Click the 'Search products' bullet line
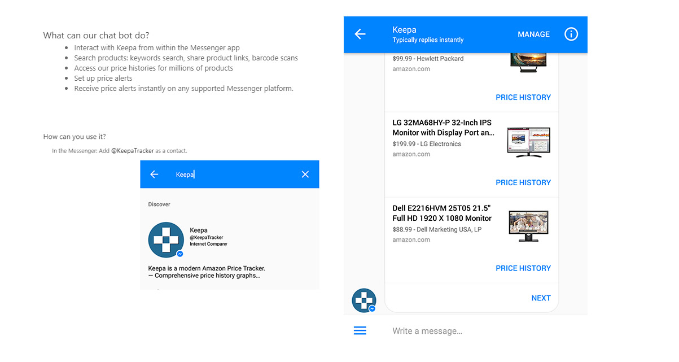Viewport: 679px width, 362px height. click(x=186, y=58)
